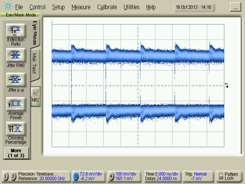Click the Delay 24.0000 ns value
The width and height of the screenshot is (245, 184).
click(161, 179)
